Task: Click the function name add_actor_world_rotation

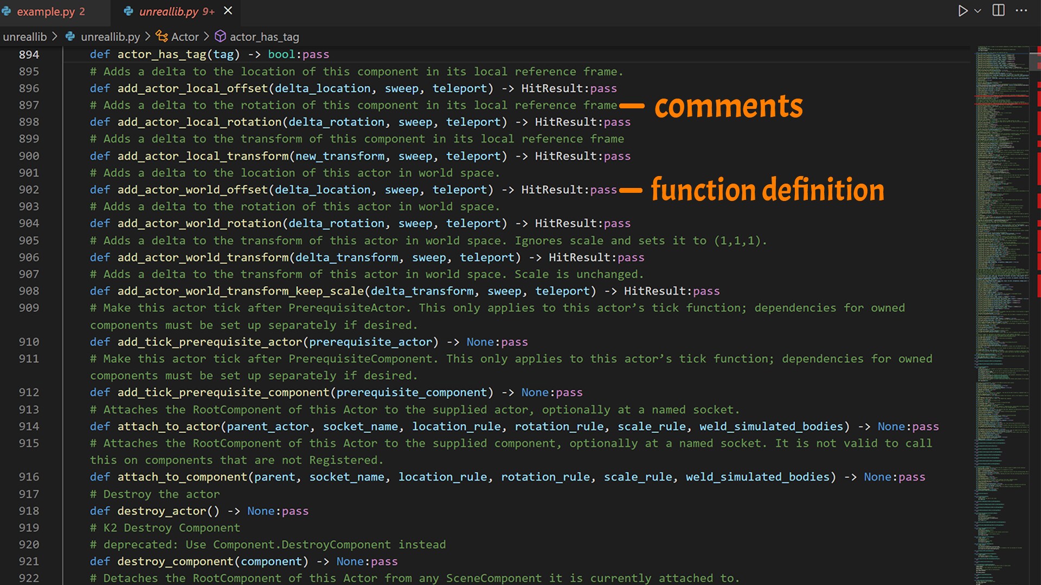Action: (200, 223)
